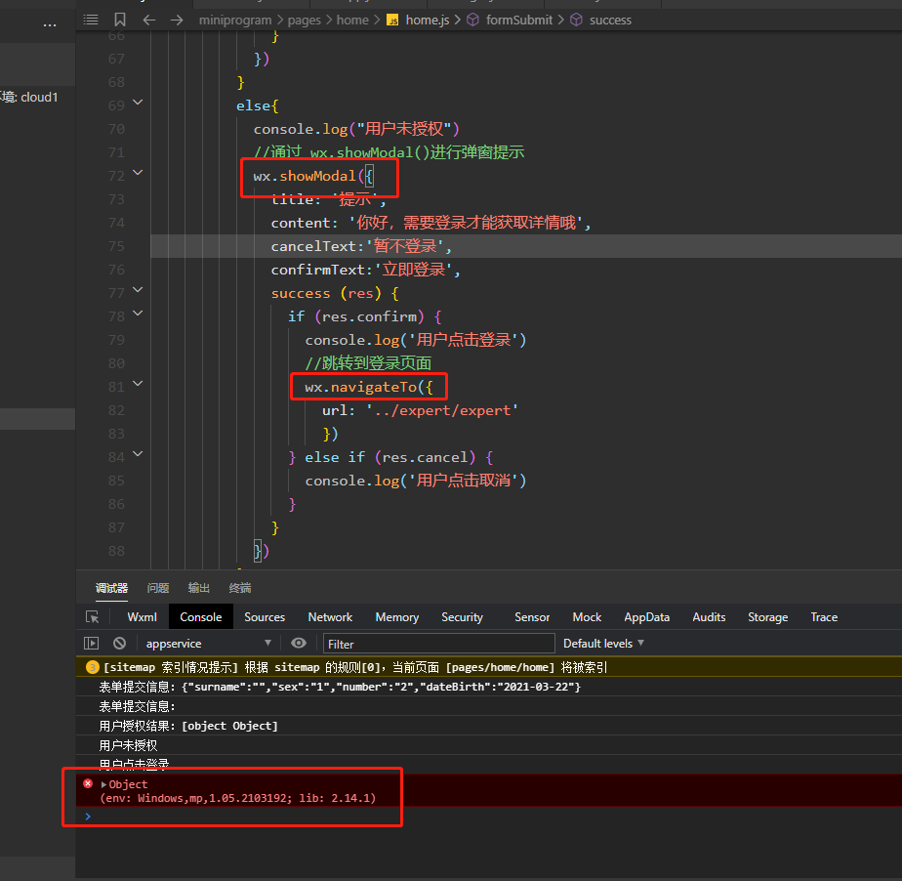Click the miniprogram breadcrumb segment
The width and height of the screenshot is (902, 881).
[235, 21]
